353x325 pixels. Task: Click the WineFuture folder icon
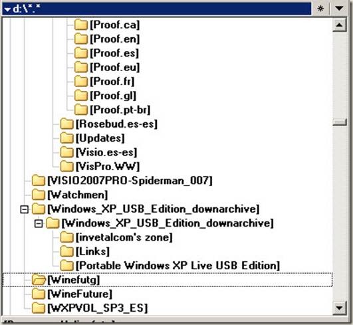click(39, 294)
